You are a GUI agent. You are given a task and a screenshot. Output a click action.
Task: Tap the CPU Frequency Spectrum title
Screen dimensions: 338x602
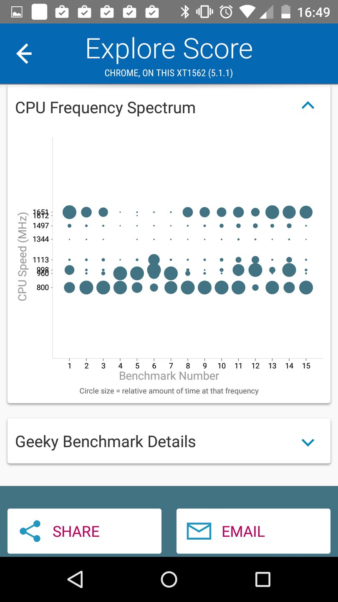tap(105, 108)
